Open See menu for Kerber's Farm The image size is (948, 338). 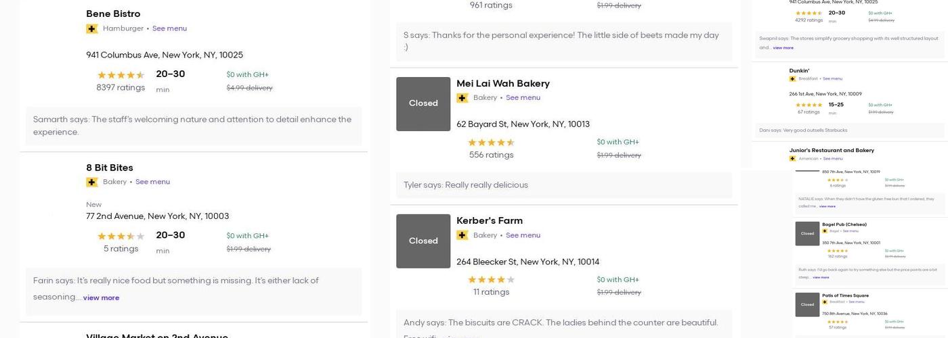(523, 235)
